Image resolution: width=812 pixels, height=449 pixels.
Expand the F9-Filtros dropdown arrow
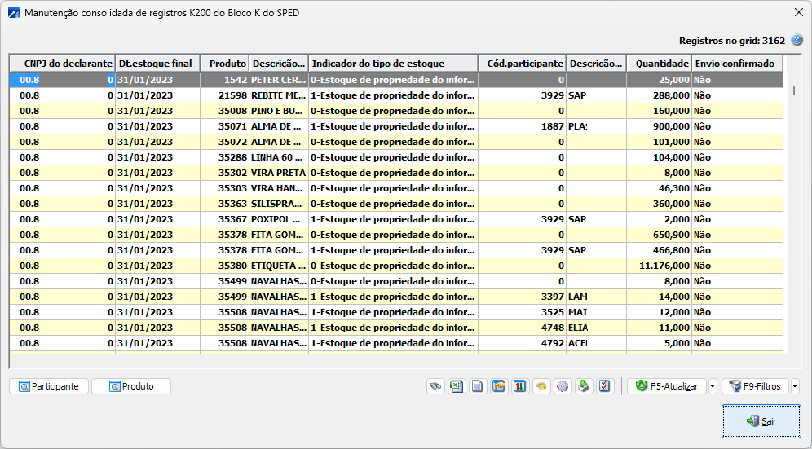(x=795, y=386)
